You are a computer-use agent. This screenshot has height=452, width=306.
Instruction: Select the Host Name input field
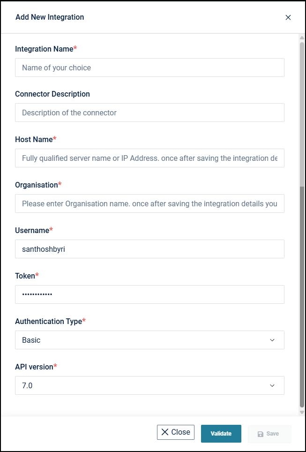tap(149, 158)
